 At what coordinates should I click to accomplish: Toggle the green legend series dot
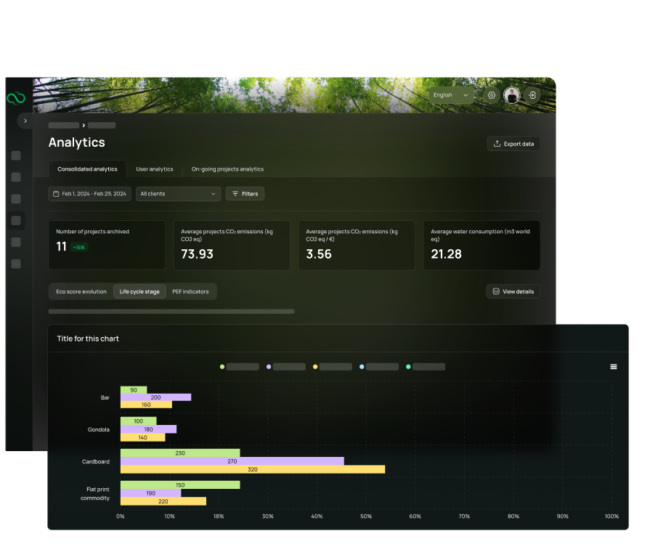(222, 367)
